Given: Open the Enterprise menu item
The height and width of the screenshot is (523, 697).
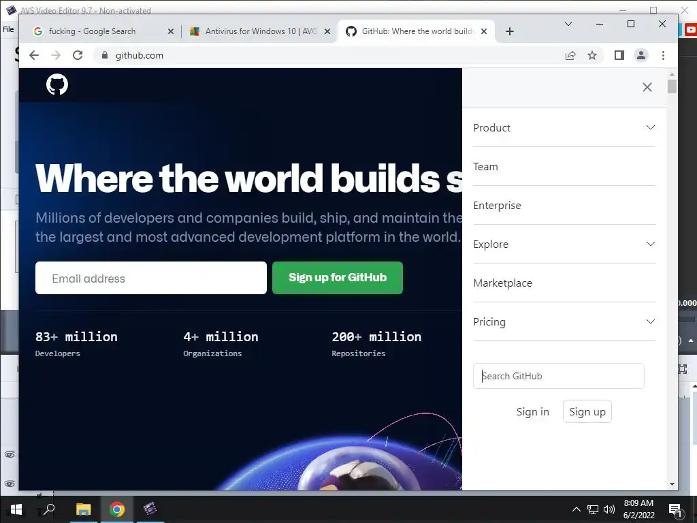Looking at the screenshot, I should pyautogui.click(x=497, y=206).
